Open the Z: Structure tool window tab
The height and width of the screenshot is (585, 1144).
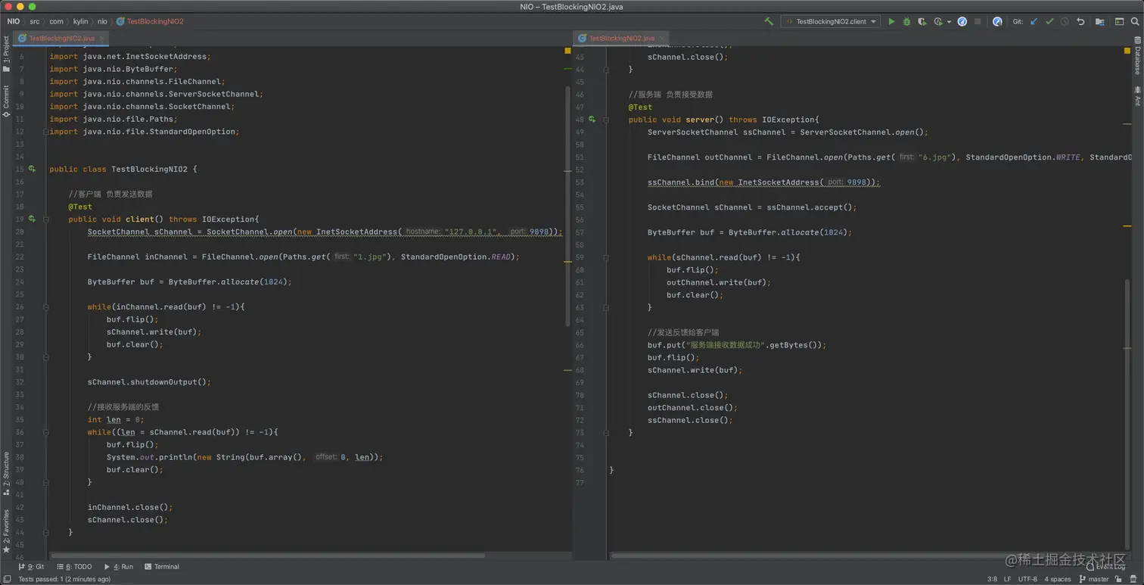point(6,473)
